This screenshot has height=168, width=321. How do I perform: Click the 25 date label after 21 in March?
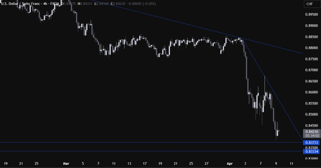point(191,164)
